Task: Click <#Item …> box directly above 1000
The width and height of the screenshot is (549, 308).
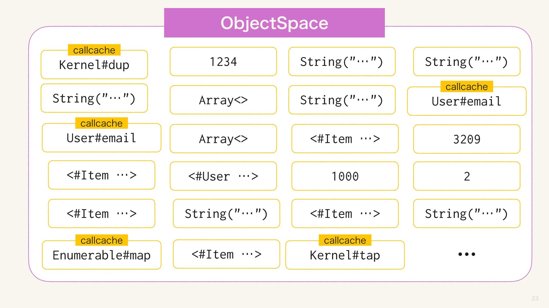Action: (345, 139)
